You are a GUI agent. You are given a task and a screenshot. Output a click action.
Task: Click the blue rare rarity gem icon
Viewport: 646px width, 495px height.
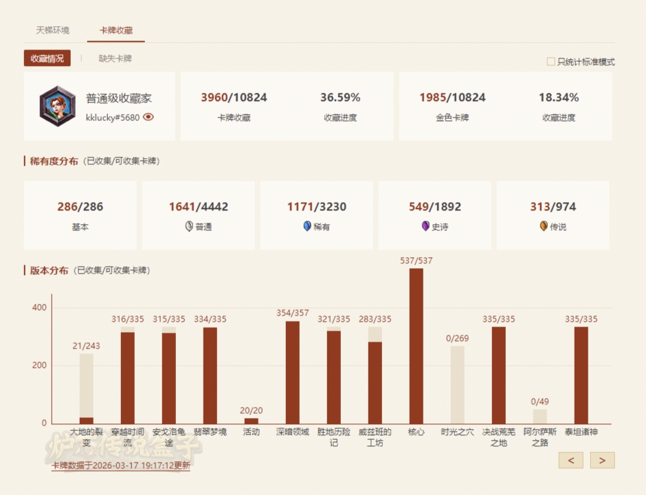tap(307, 226)
